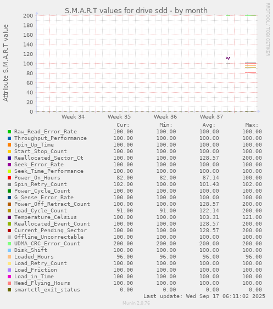Click the Week 34 axis label
Screen dimensions: 273x309
tap(73, 117)
